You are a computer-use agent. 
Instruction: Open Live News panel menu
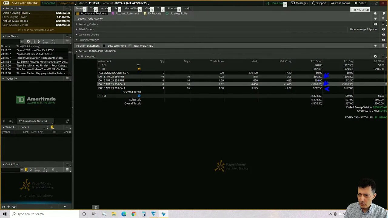click(67, 36)
